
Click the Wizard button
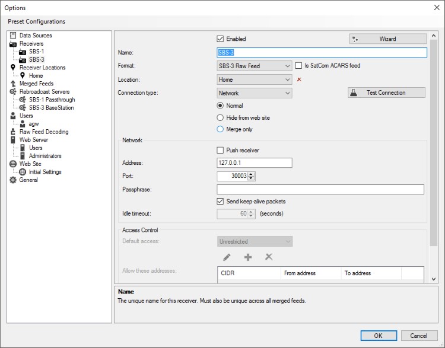click(388, 39)
